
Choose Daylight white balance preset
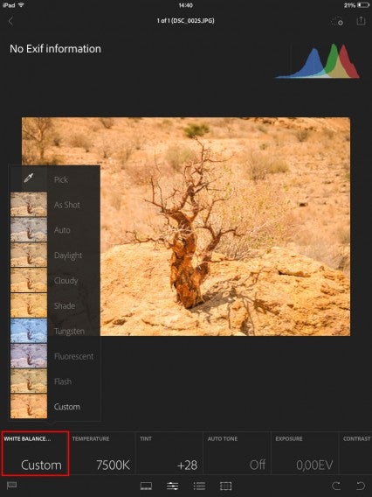click(55, 255)
